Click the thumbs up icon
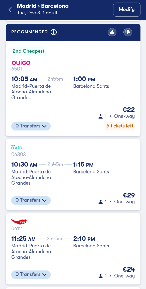Image resolution: width=146 pixels, height=289 pixels. 112,32
